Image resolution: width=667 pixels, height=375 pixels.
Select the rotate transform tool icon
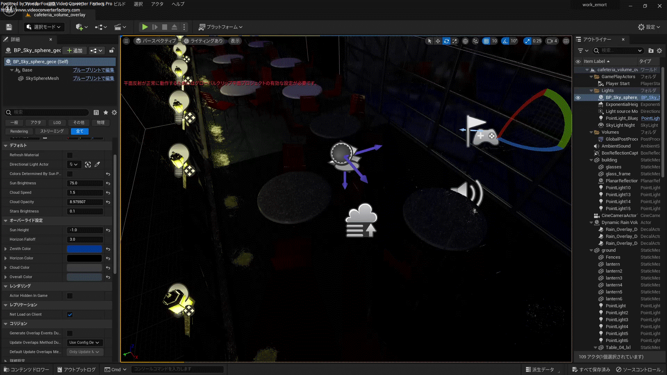click(x=446, y=41)
